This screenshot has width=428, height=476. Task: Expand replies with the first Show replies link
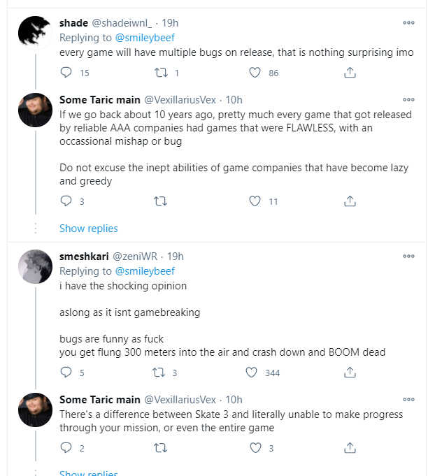89,229
